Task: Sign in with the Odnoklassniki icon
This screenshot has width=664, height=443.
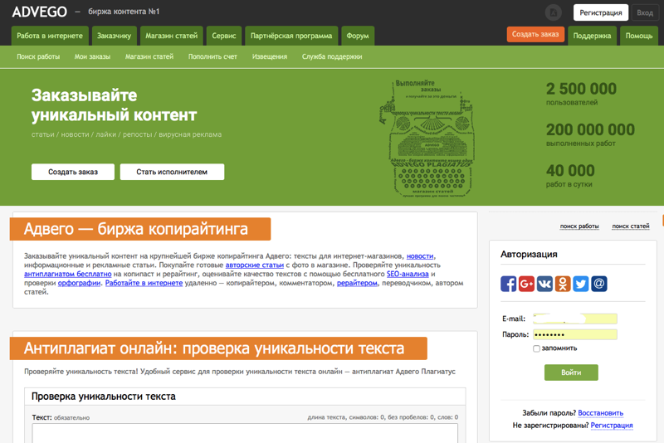Action: (563, 284)
